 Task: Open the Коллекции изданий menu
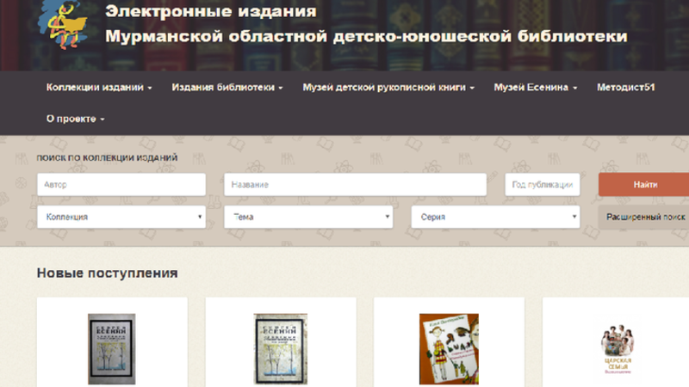coord(99,88)
